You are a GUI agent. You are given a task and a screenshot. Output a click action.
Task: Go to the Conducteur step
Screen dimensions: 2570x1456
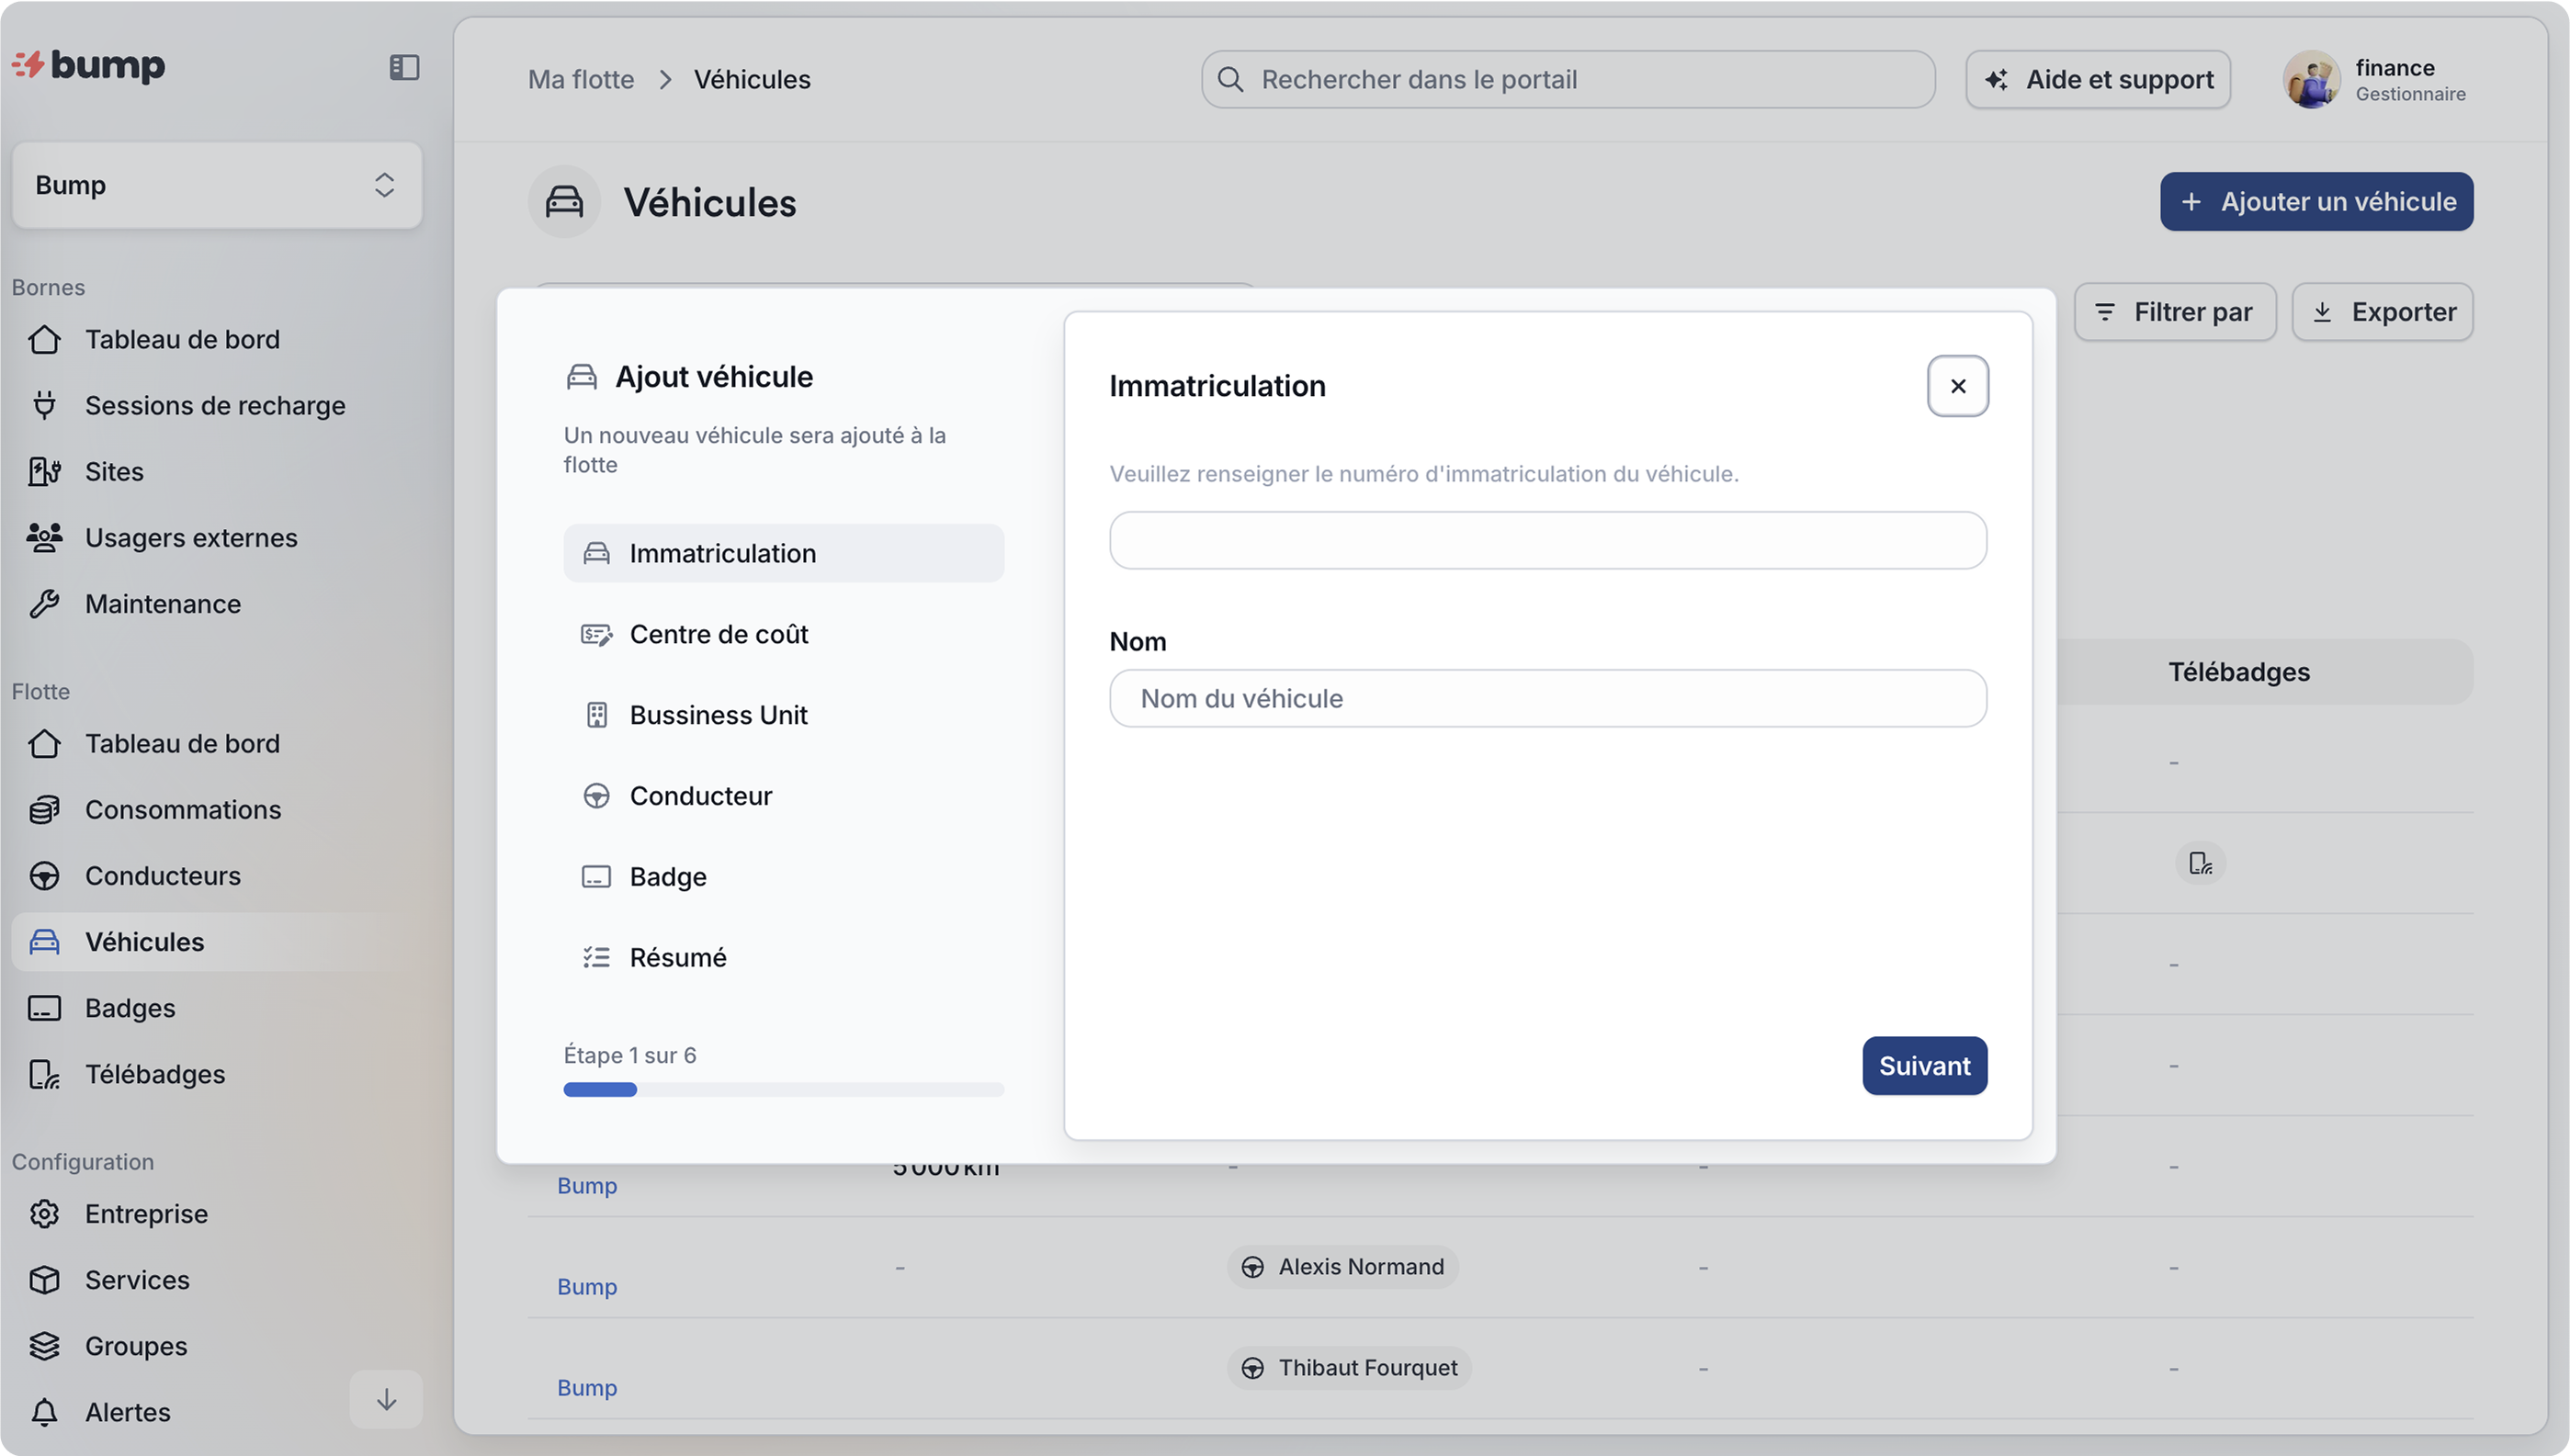click(x=700, y=796)
